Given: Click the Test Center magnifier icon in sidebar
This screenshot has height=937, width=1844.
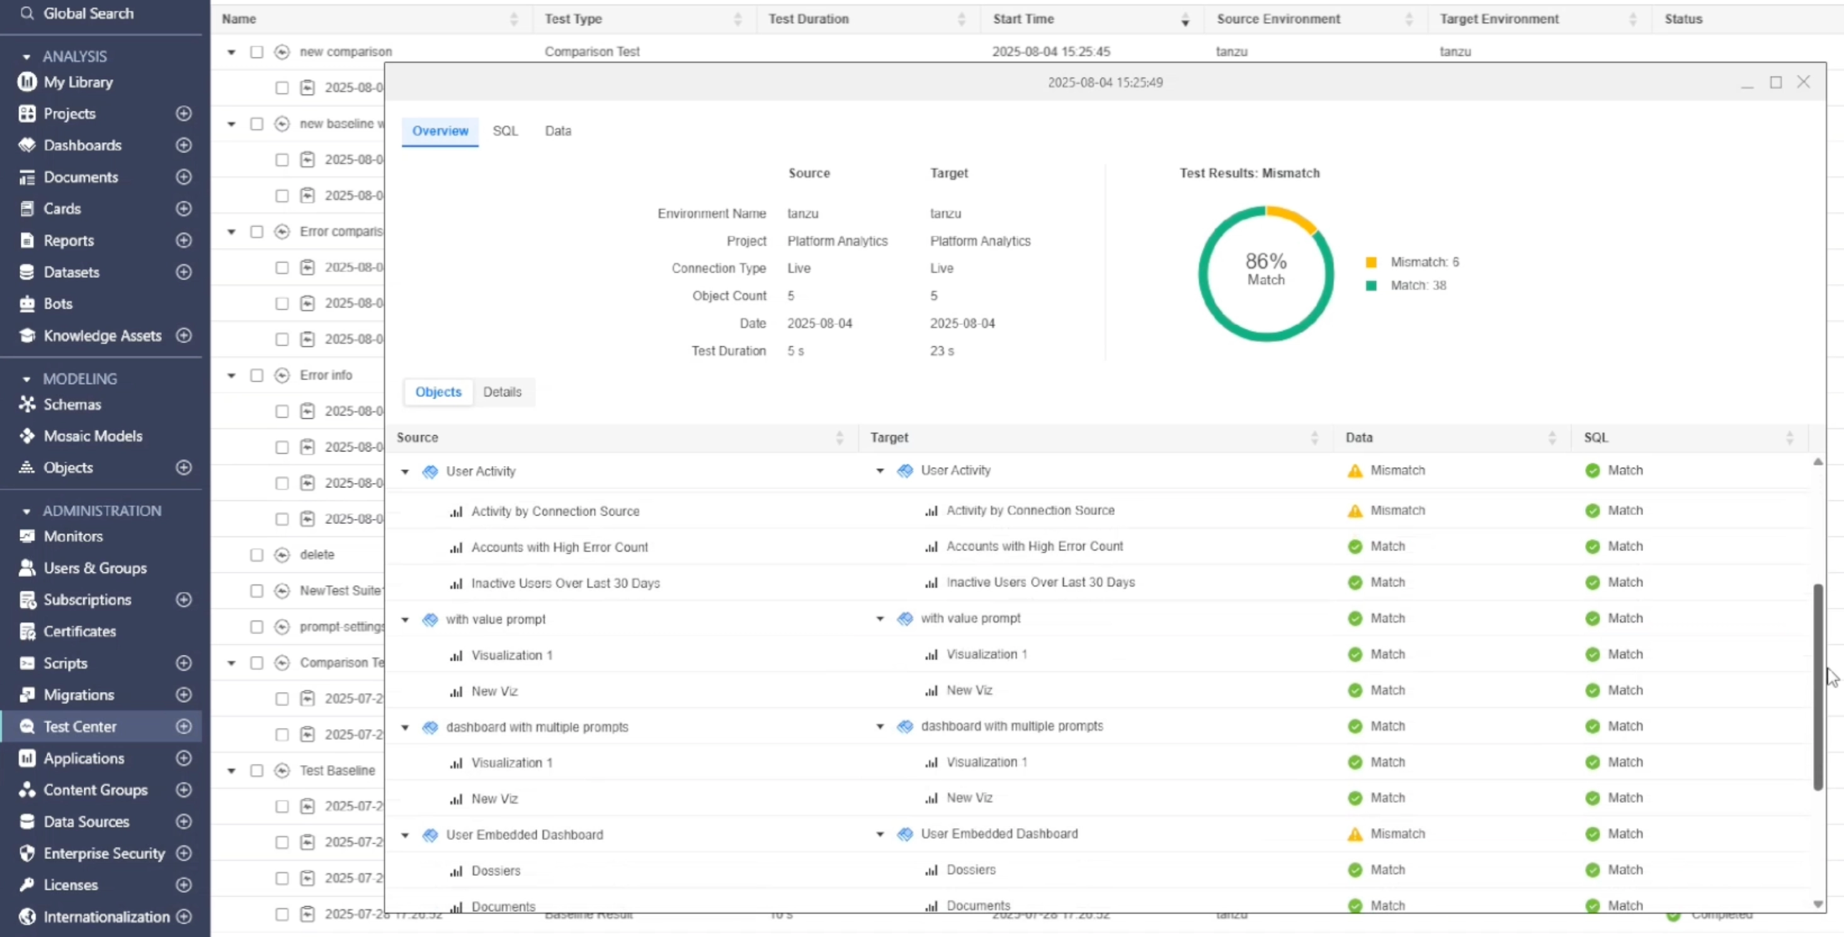Looking at the screenshot, I should (27, 727).
